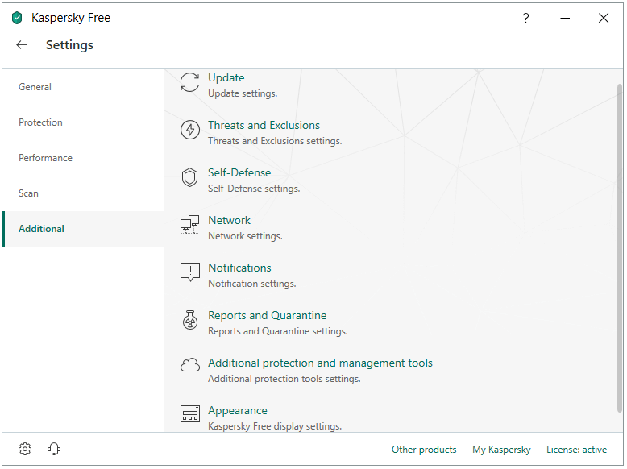
Task: Open the Appearance link
Action: click(238, 411)
